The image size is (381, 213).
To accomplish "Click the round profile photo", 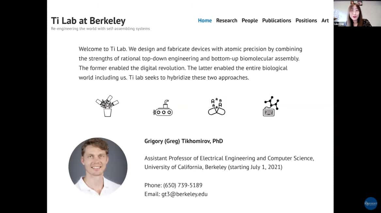I will pos(98,167).
